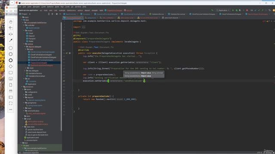Open the Build menu
Screen dimensions: 275x154
click(57, 7)
